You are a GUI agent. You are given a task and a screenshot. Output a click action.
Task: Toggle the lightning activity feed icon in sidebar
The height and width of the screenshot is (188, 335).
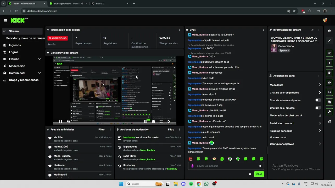[x=329, y=63]
